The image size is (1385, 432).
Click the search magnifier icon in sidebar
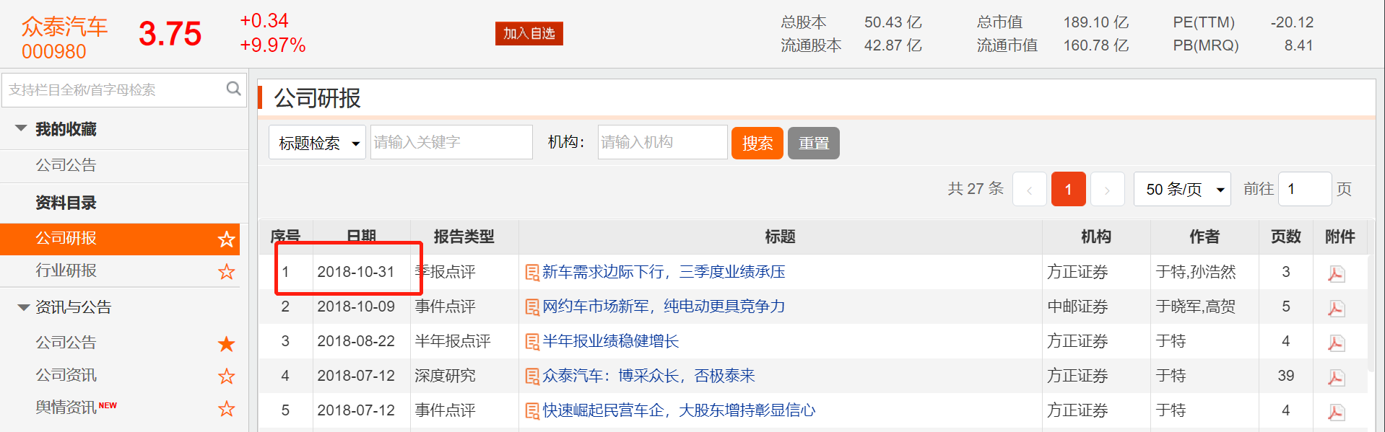click(x=233, y=89)
